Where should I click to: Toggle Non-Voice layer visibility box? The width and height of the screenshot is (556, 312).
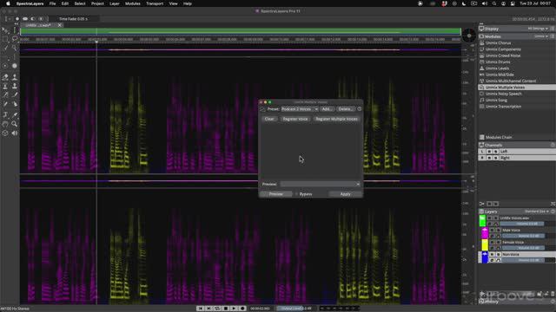point(492,254)
